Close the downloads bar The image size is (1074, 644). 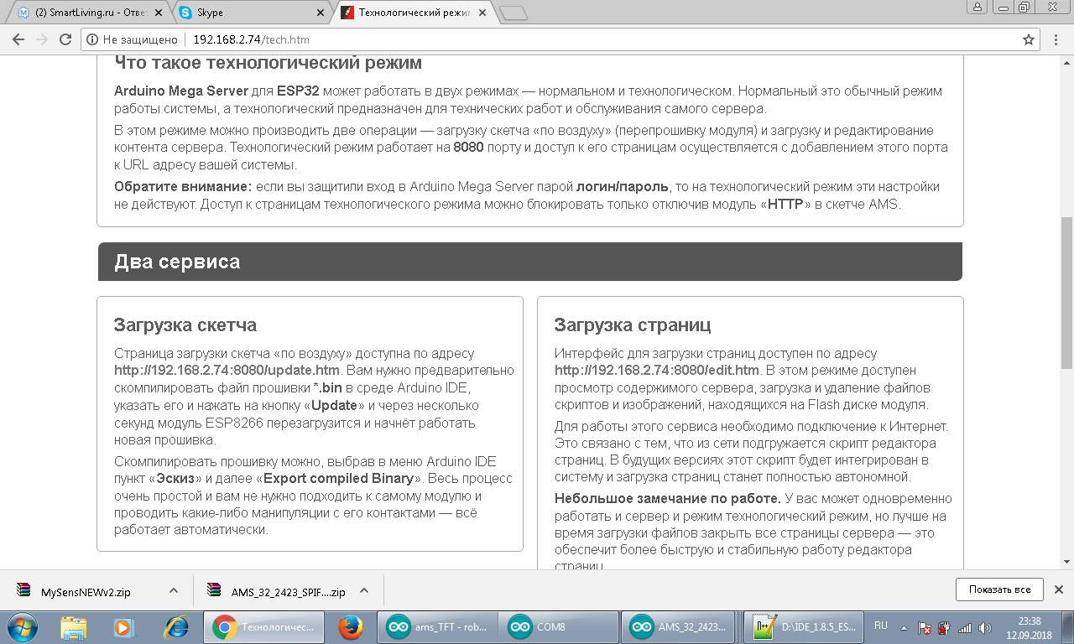coord(1059,589)
